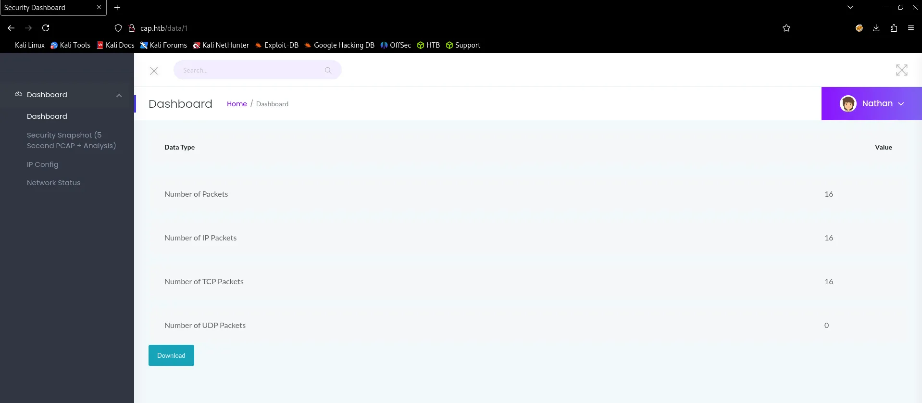Open the list all tabs chevron

coord(850,7)
